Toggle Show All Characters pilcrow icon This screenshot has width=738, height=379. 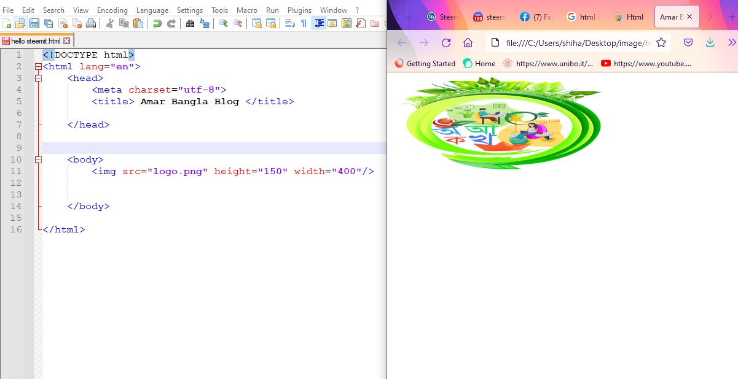304,23
